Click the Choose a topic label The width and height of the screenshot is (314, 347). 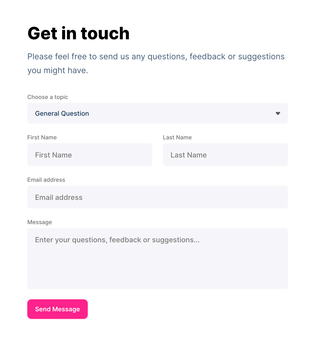click(48, 97)
